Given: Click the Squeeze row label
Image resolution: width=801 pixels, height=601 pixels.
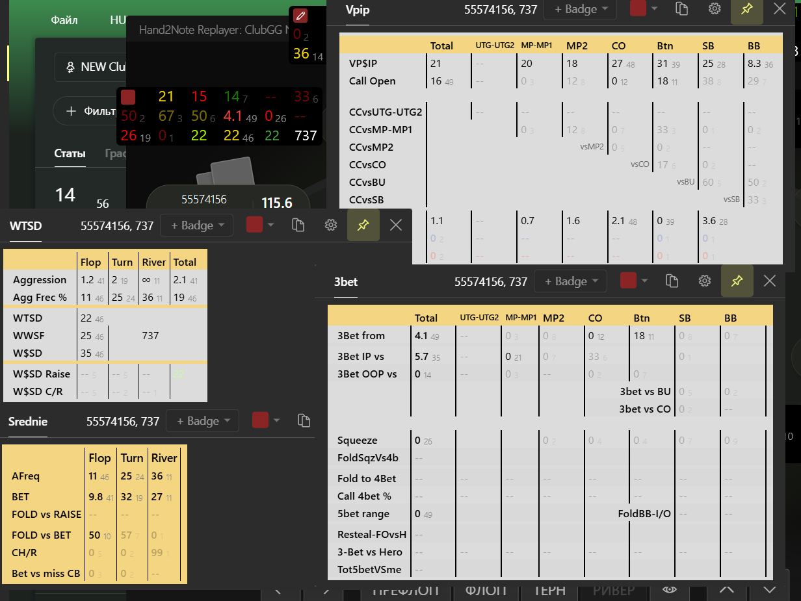Looking at the screenshot, I should (x=357, y=441).
